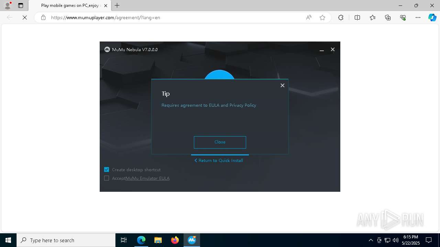Open Edge Extensions menu

[341, 17]
